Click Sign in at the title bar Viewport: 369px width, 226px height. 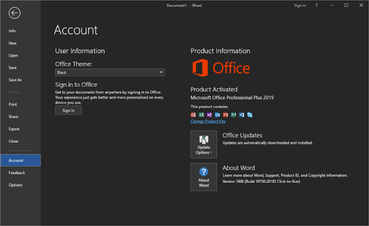tap(300, 5)
